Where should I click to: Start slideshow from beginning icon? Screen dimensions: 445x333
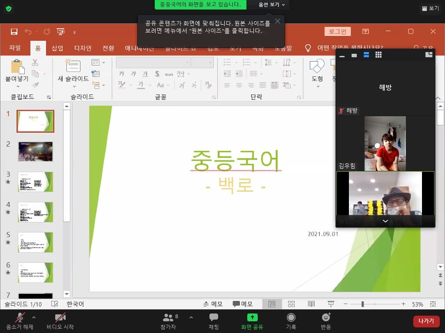pyautogui.click(x=61, y=31)
